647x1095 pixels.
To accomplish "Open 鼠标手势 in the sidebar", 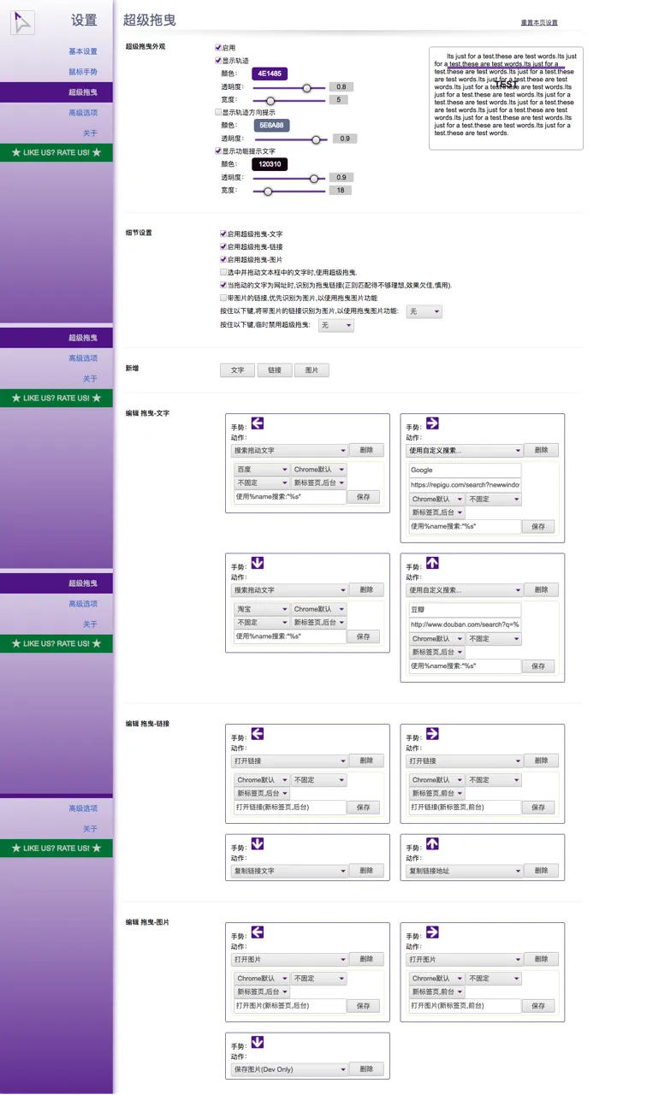I will click(83, 72).
